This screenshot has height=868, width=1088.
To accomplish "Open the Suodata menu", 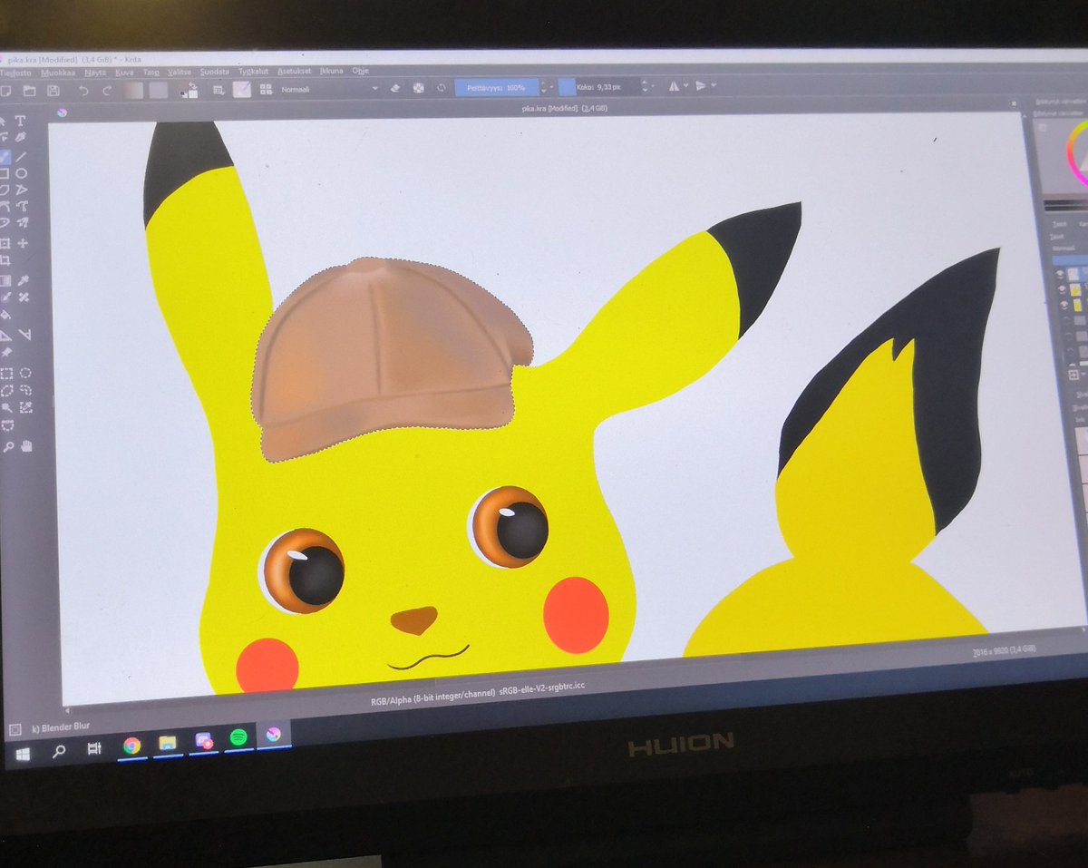I will coord(215,71).
